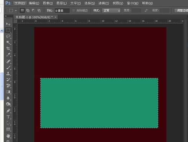
Task: Select the Hand tool
Action: [8, 136]
